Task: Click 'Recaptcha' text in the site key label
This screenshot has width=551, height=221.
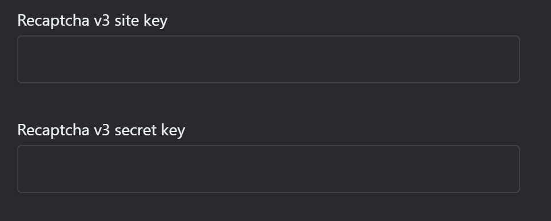Action: point(53,21)
